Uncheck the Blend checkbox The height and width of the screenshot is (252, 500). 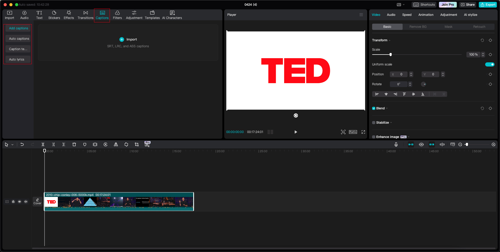[x=374, y=108]
